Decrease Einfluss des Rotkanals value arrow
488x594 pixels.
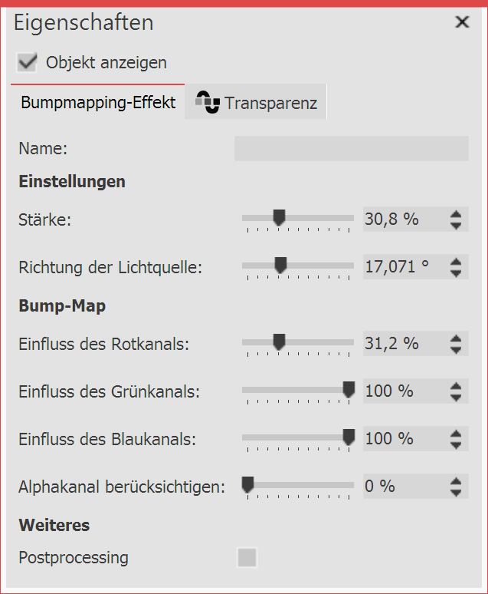pos(456,349)
